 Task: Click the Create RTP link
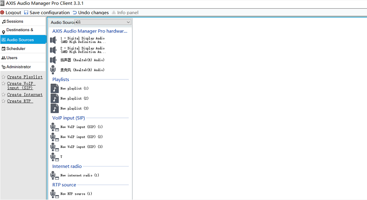[20, 101]
